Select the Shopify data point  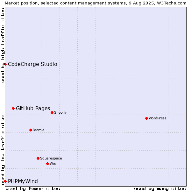pyautogui.click(x=52, y=112)
